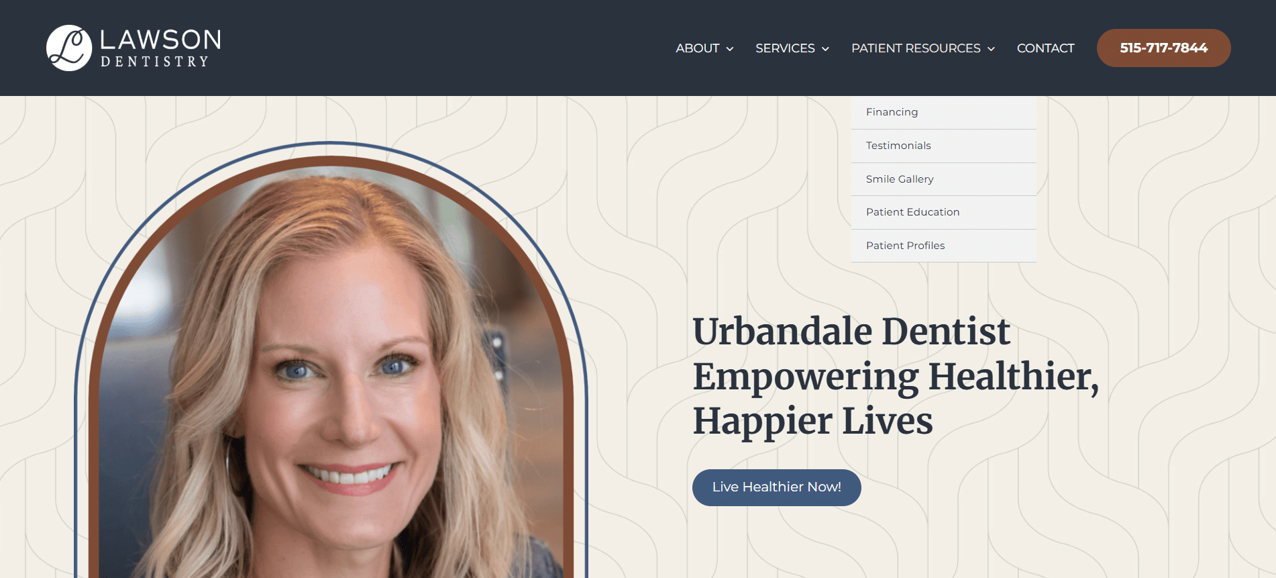Select Smile Gallery menu entry
1276x578 pixels.
943,179
